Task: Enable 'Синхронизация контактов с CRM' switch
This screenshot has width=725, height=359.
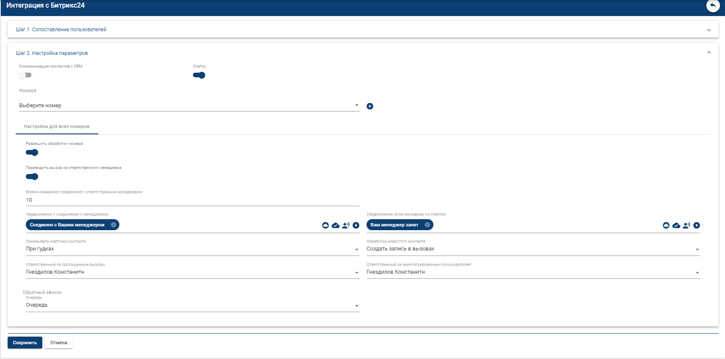Action: tap(25, 75)
